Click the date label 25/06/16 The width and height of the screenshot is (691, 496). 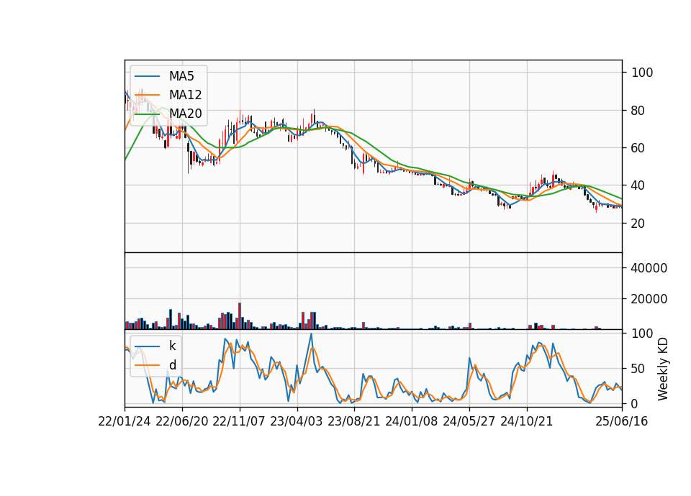point(622,421)
